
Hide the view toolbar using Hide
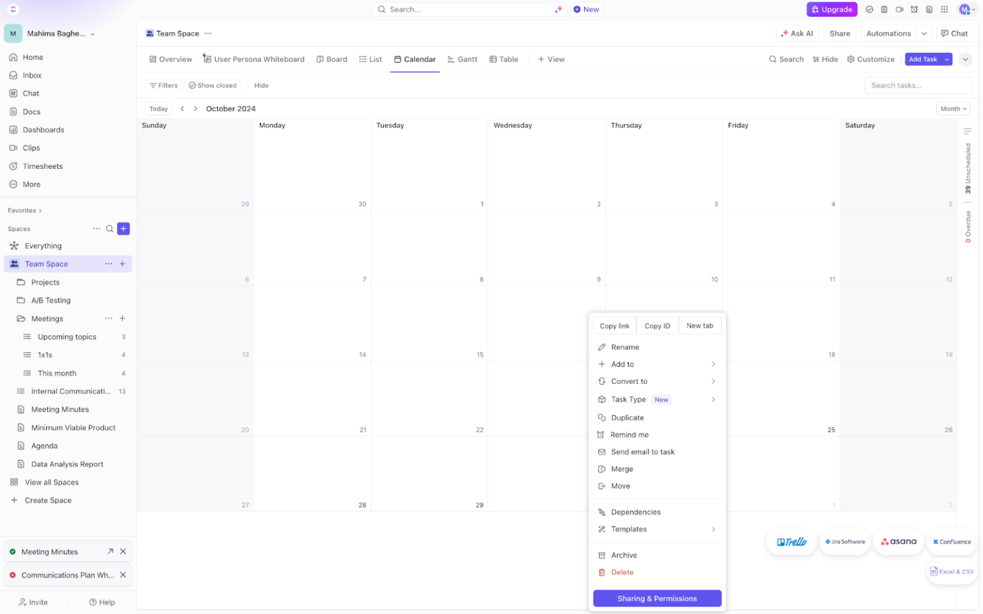(x=261, y=84)
